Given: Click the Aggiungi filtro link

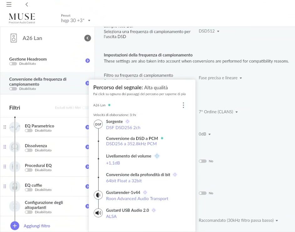Looking at the screenshot, I should tap(37, 226).
